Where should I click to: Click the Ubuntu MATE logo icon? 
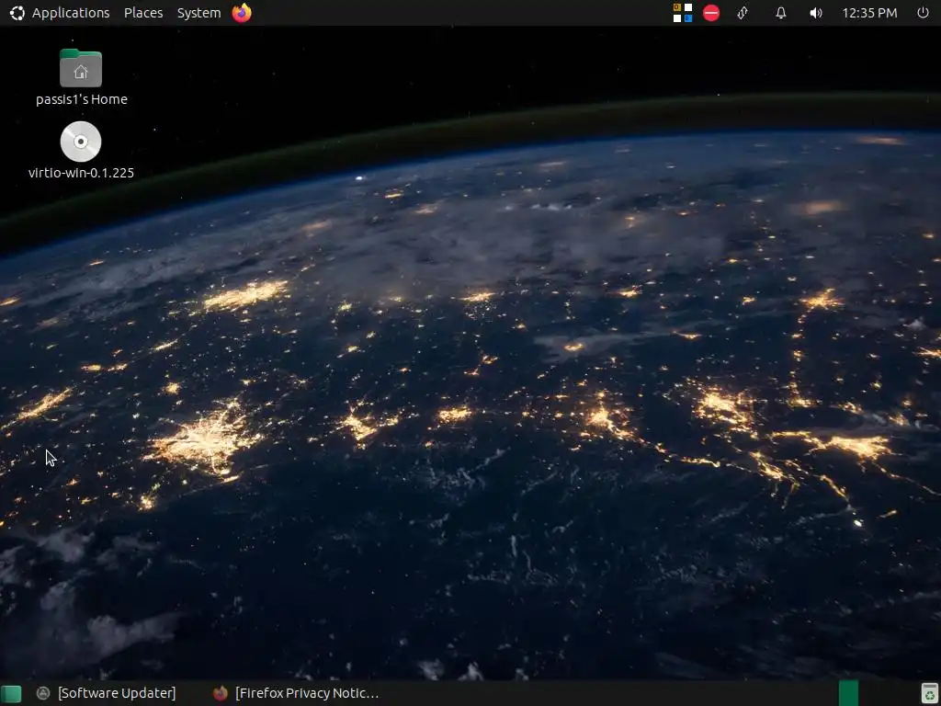click(17, 13)
